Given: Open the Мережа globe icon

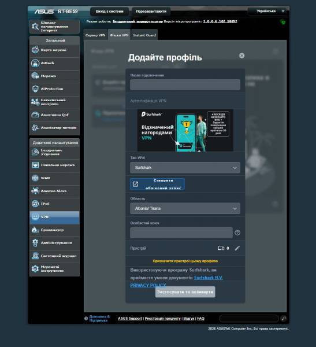Looking at the screenshot, I should click(x=35, y=76).
